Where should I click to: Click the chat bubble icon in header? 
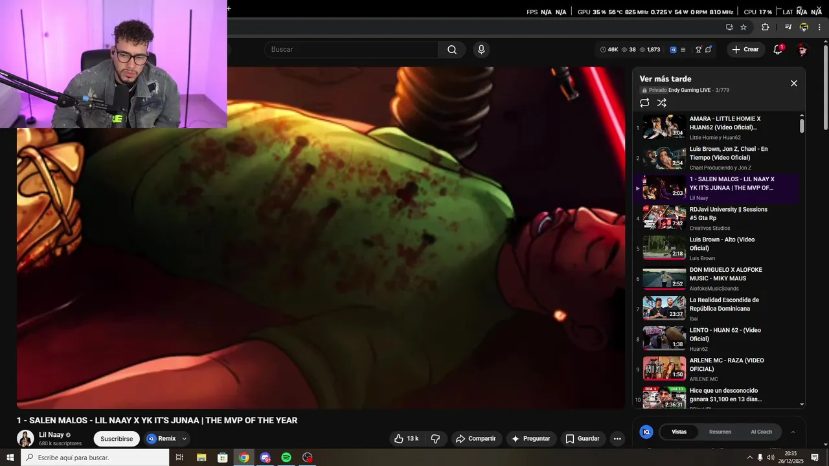(709, 49)
